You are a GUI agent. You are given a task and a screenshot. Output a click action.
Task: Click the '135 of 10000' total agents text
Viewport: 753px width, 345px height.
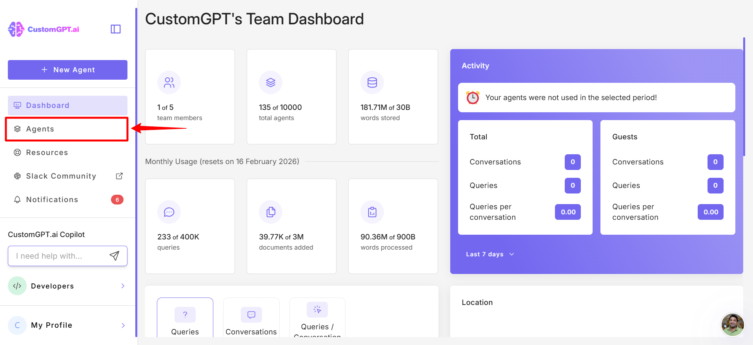pyautogui.click(x=280, y=108)
